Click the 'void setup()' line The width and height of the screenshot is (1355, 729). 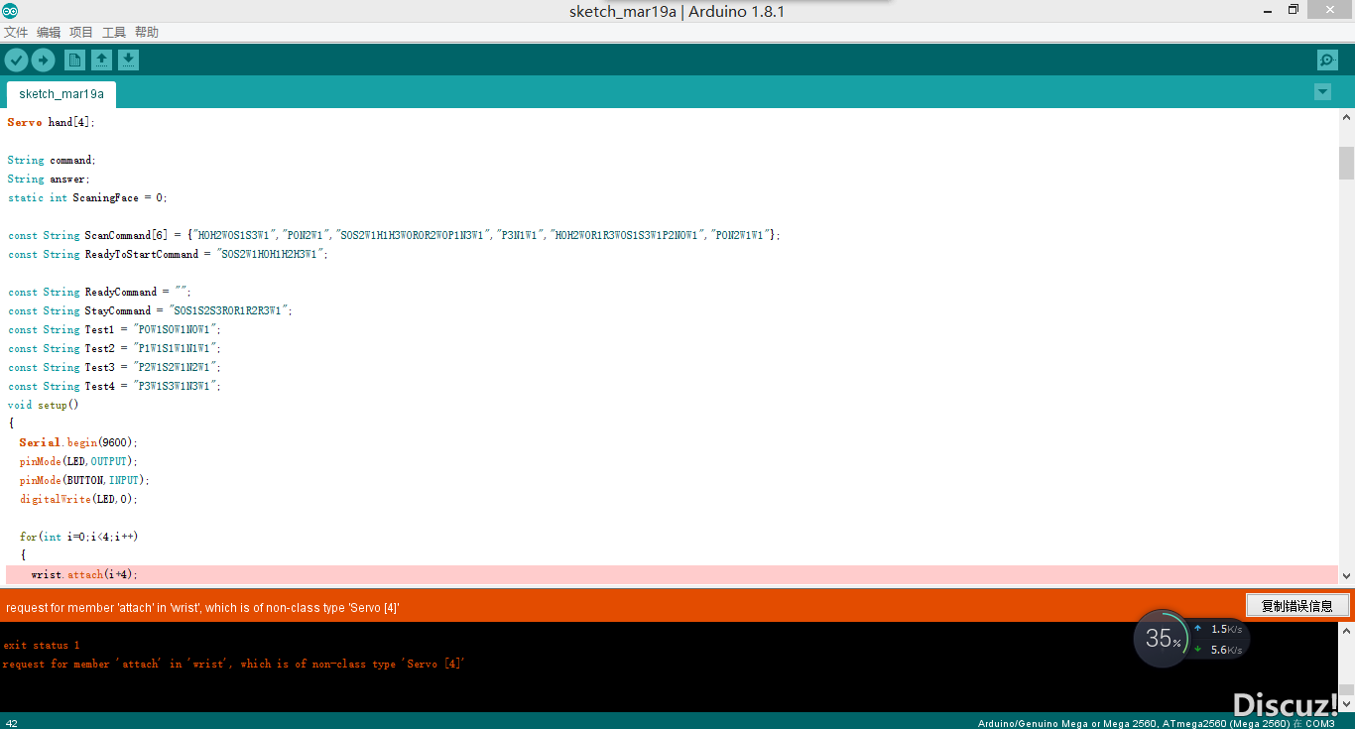point(43,405)
